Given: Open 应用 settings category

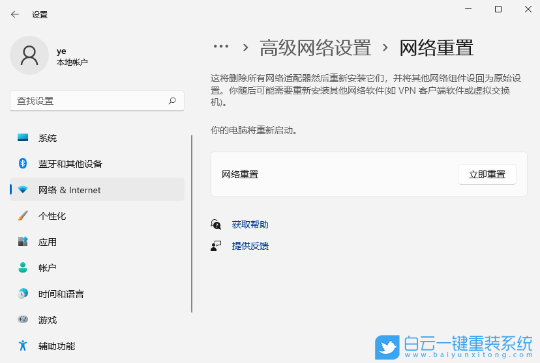Looking at the screenshot, I should [x=97, y=241].
